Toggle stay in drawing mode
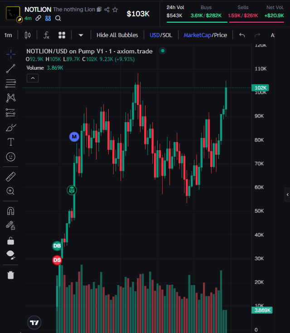The width and height of the screenshot is (290, 333). coord(10,225)
